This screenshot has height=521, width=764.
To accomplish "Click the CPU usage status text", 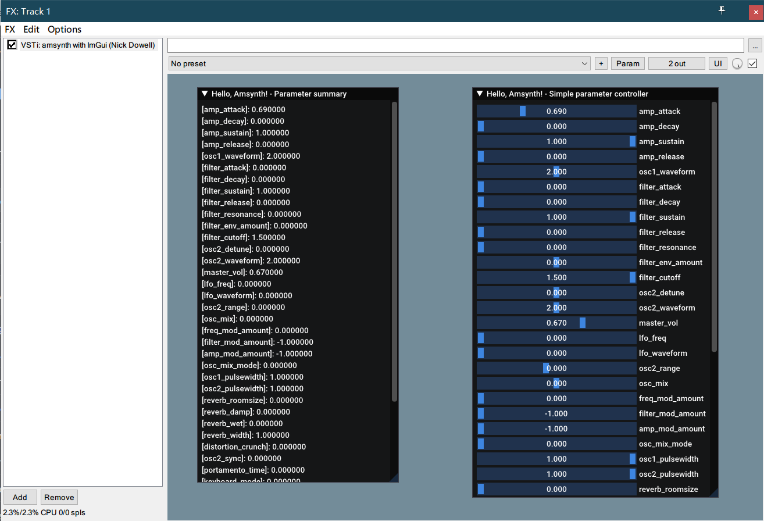I will [44, 513].
